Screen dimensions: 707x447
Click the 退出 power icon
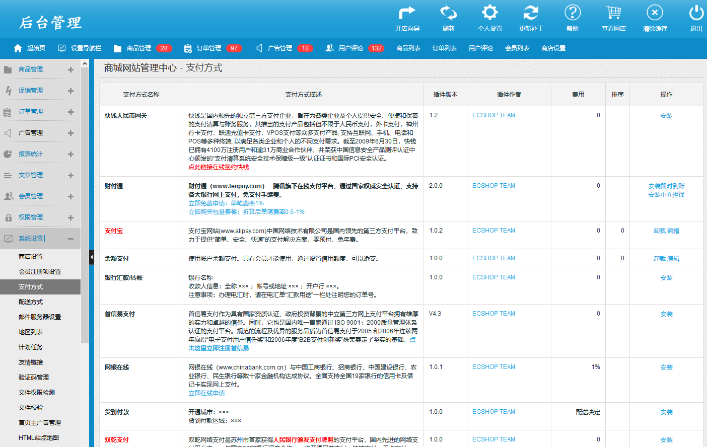coord(696,13)
